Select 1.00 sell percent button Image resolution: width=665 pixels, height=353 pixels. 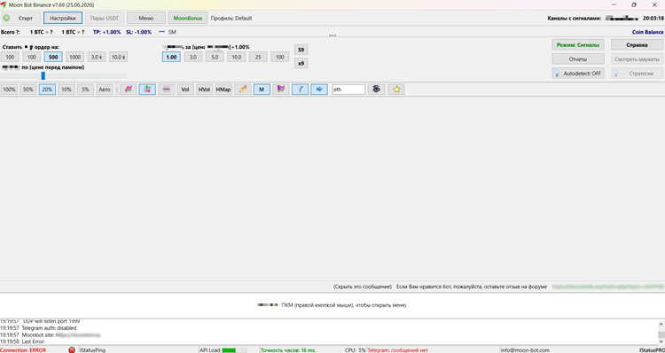[171, 57]
